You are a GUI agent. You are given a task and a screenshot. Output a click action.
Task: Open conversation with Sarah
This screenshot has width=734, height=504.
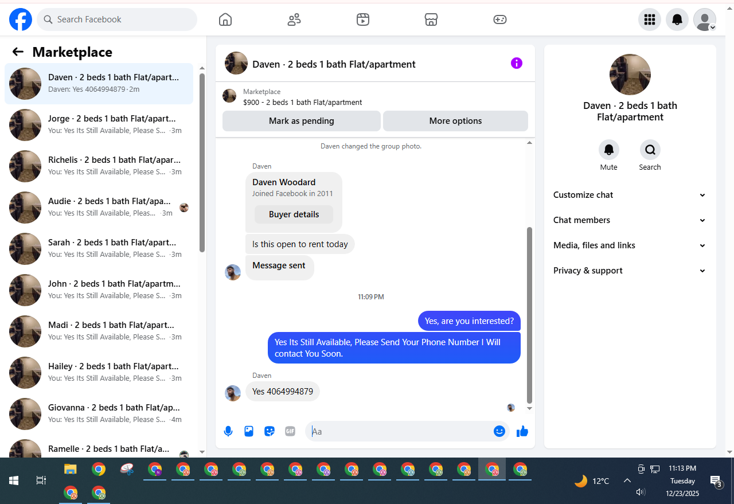(x=99, y=249)
